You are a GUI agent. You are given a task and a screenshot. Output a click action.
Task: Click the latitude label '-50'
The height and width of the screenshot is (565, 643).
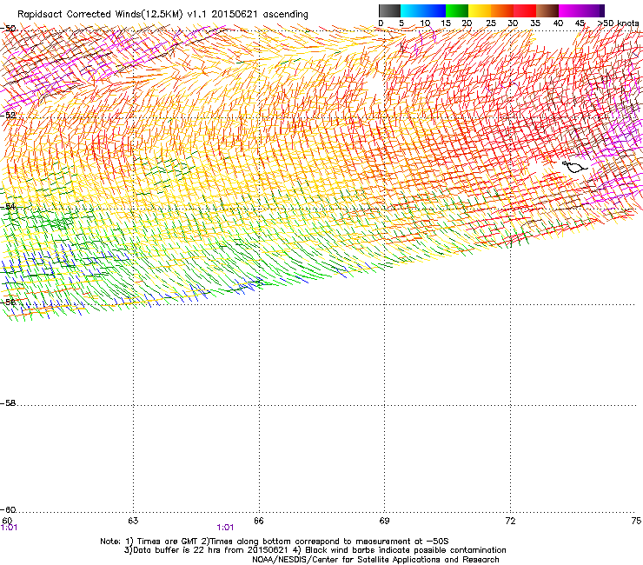(8, 29)
